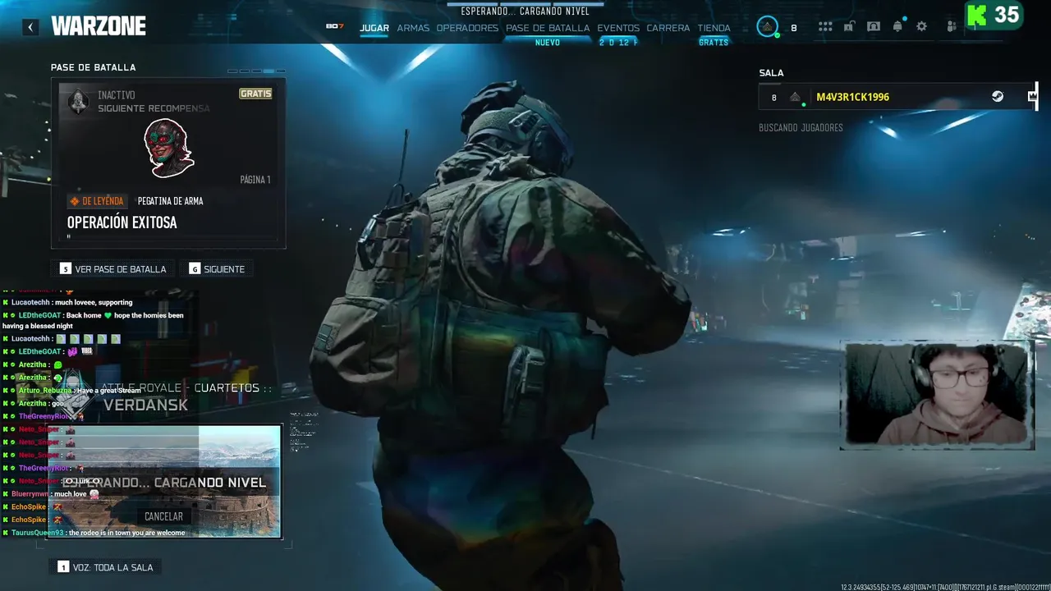Click the DE LEYENDA rarity badge
Screen dimensions: 1051x591
[x=98, y=201]
